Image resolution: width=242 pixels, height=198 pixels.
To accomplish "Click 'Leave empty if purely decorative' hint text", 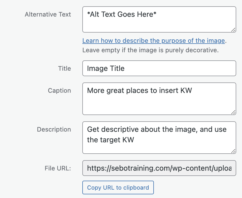I will tap(150, 50).
